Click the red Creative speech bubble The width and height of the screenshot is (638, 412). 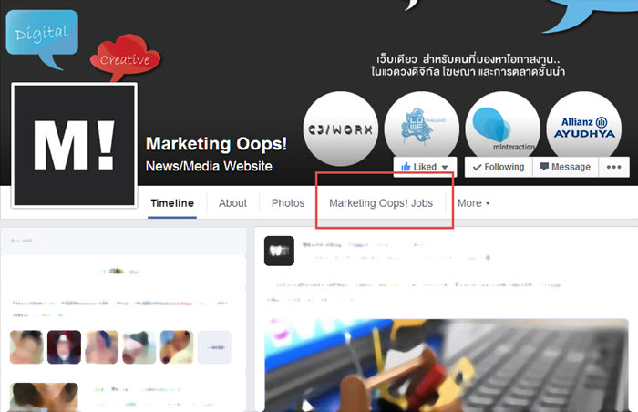(125, 57)
